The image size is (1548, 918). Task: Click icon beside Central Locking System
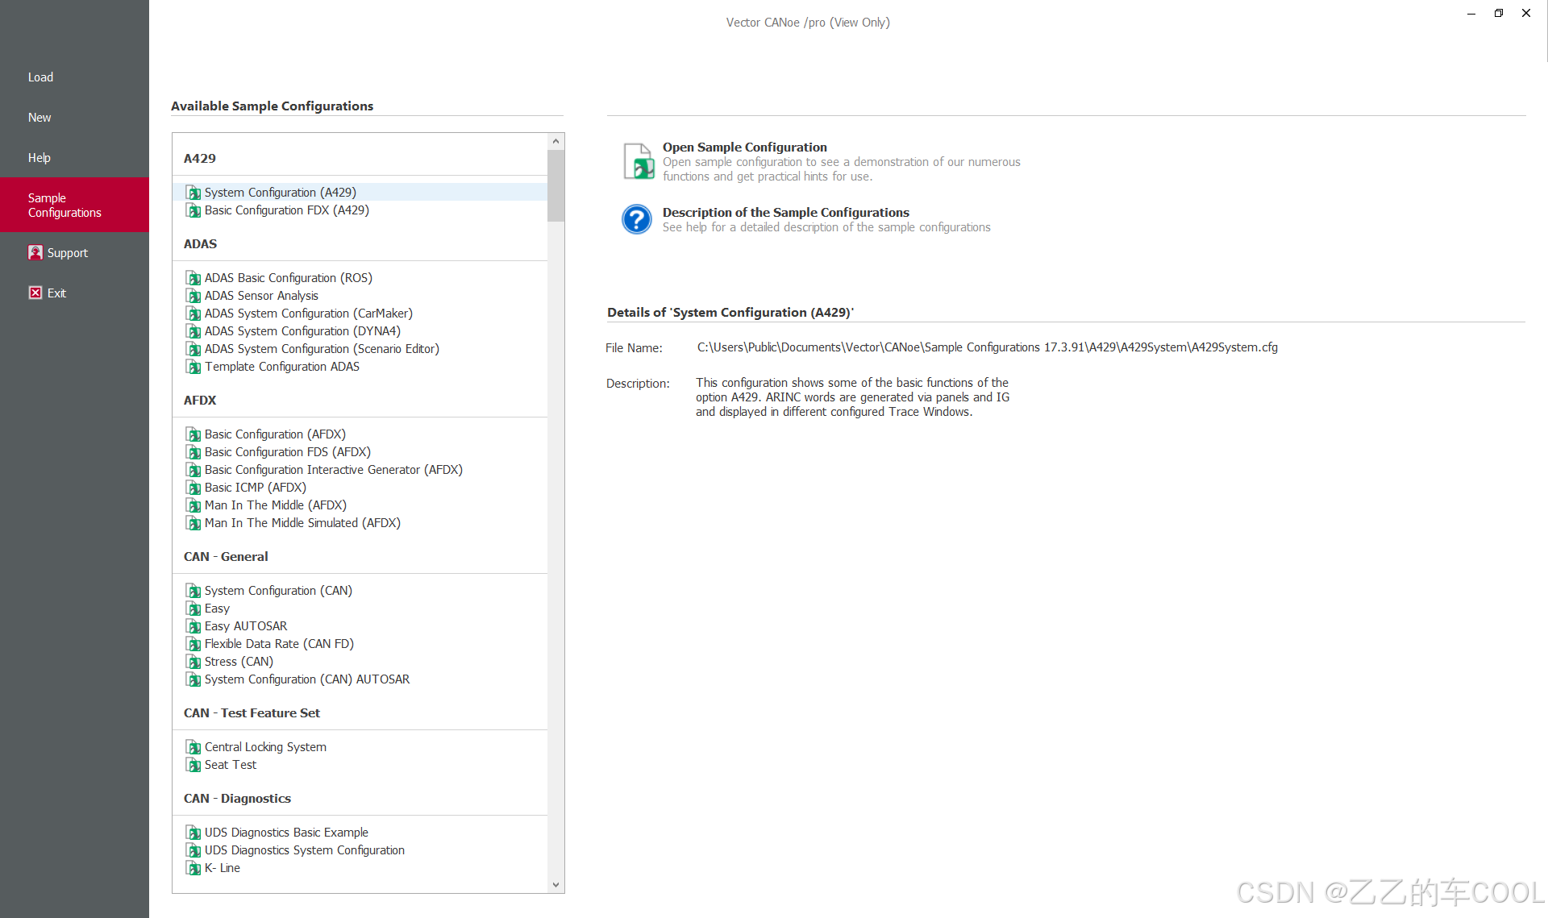(x=193, y=747)
